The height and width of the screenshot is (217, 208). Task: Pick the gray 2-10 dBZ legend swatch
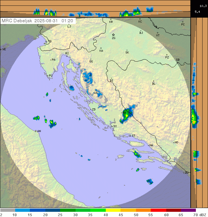pos(8,210)
